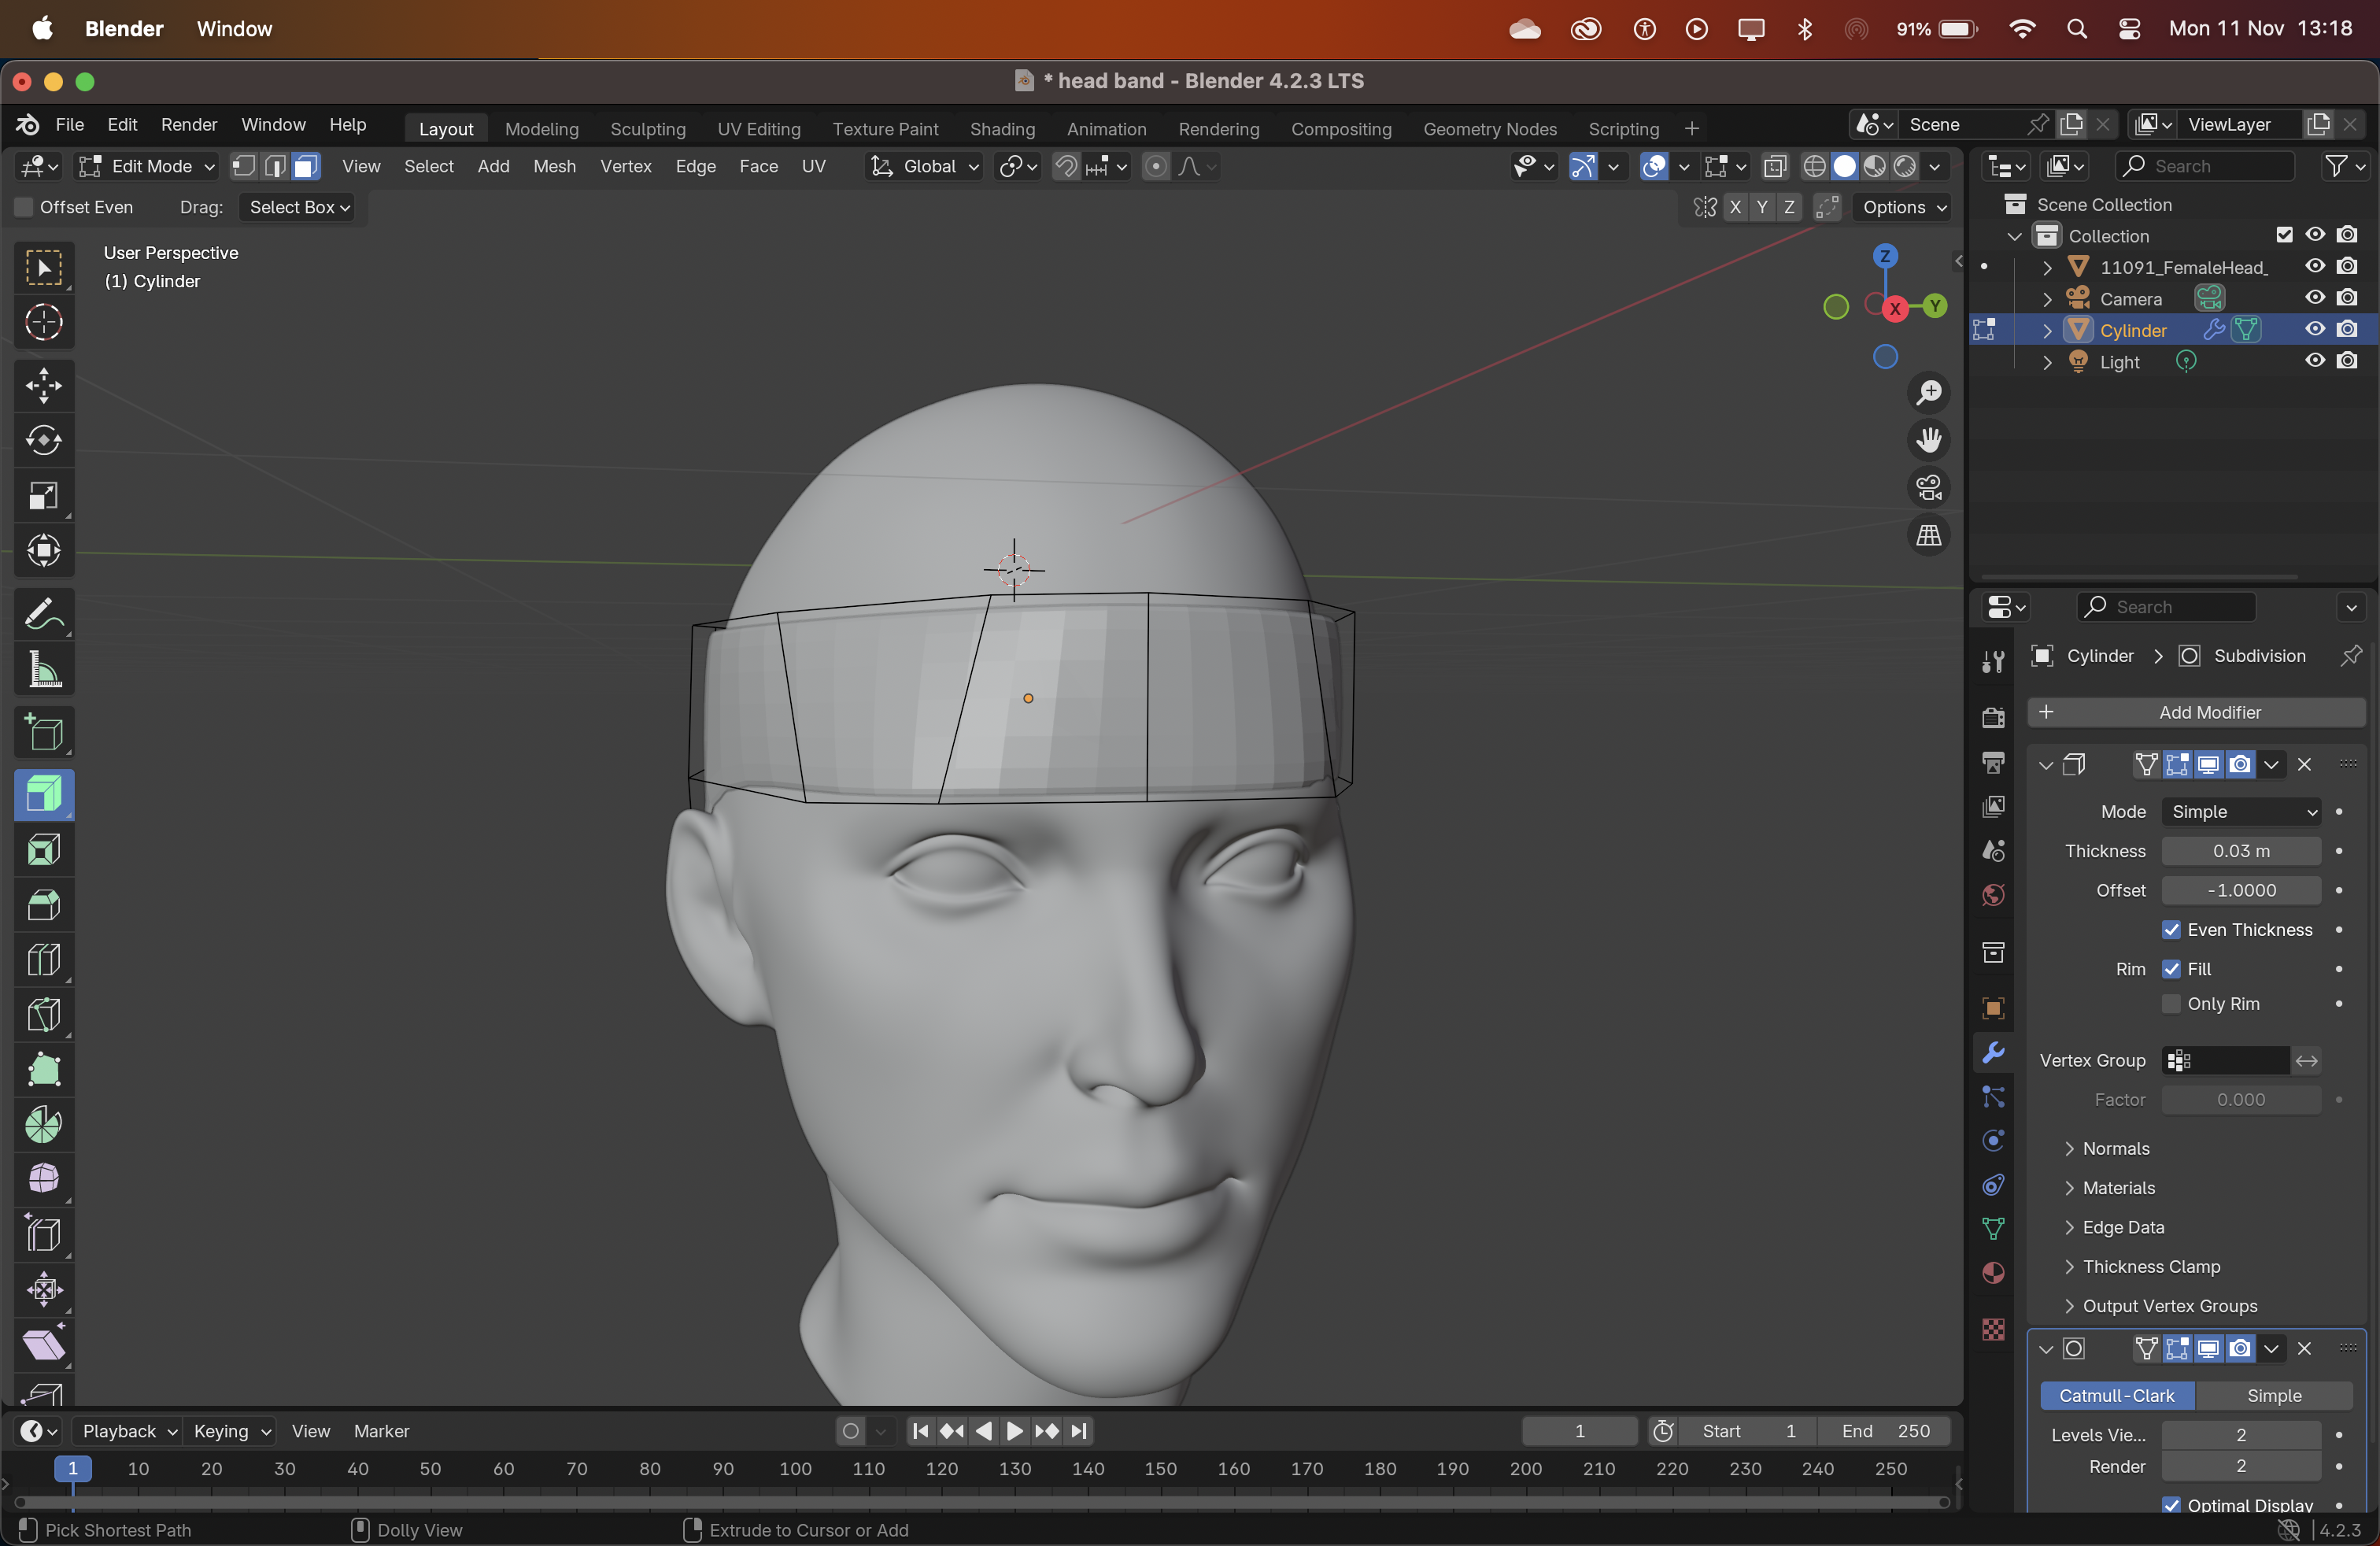The image size is (2380, 1546).
Task: Toggle Rim Fill checkbox in Solidify
Action: click(x=2170, y=968)
